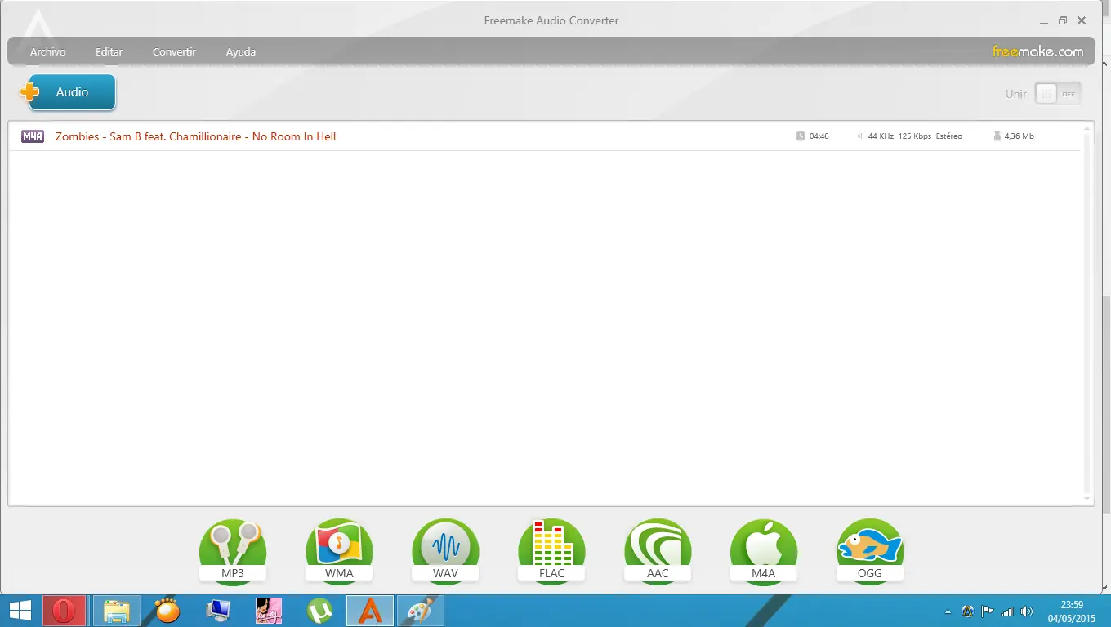Click the file list scrollbar down arrow

tap(1086, 498)
